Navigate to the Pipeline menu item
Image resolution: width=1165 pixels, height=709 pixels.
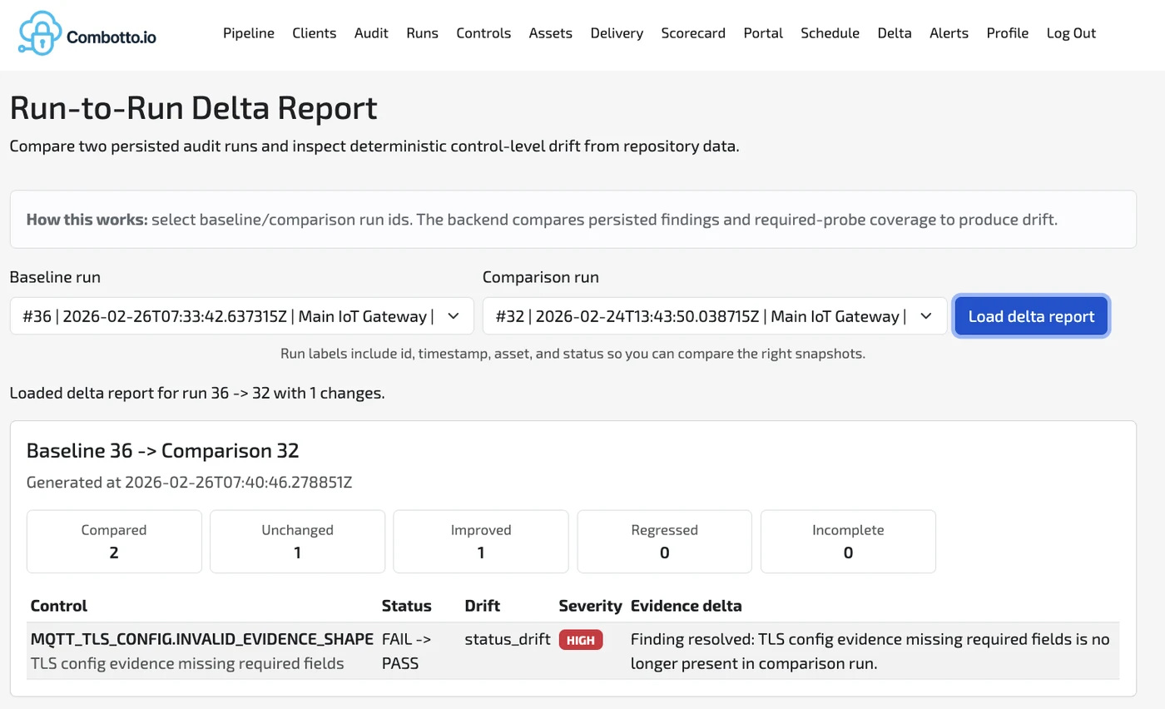(248, 33)
